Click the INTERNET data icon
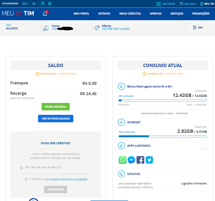Viewport: 215px width, 201px height. click(x=121, y=122)
